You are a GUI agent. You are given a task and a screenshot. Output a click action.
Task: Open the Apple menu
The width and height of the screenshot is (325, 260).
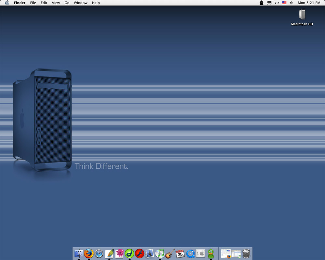[x=7, y=3]
